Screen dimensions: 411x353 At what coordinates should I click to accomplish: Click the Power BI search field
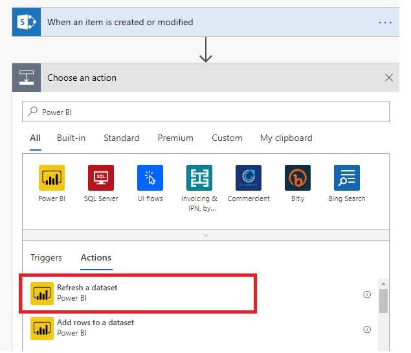(206, 112)
